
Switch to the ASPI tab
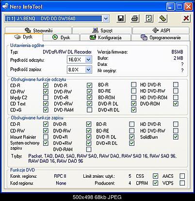click(x=161, y=31)
